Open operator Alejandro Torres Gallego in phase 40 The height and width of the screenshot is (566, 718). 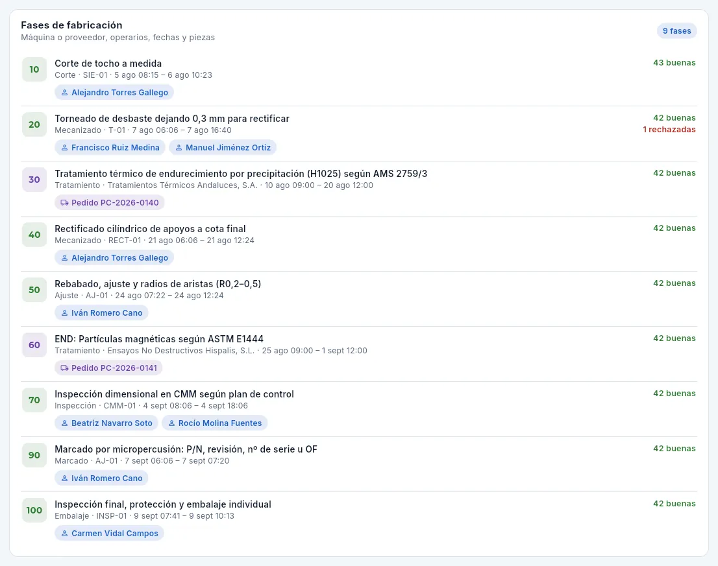point(114,258)
